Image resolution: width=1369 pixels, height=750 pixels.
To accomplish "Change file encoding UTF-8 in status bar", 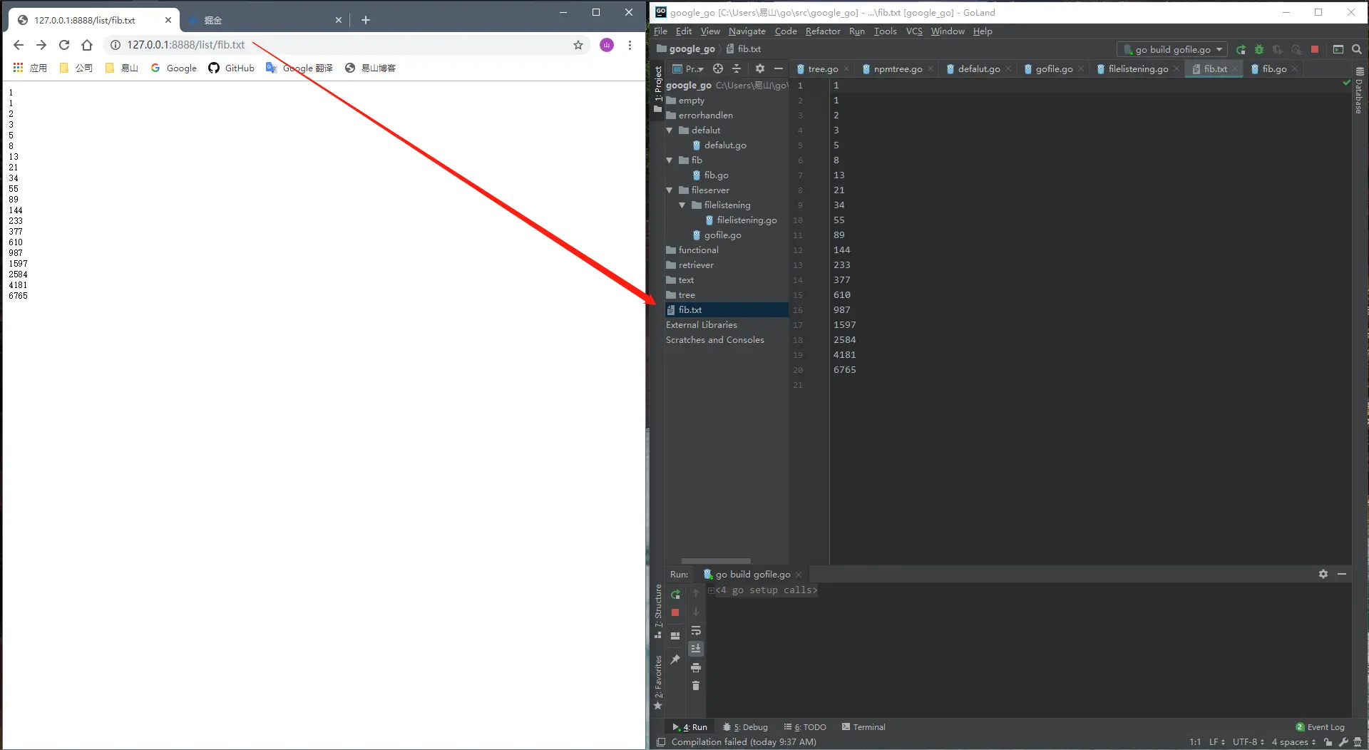I will point(1248,742).
